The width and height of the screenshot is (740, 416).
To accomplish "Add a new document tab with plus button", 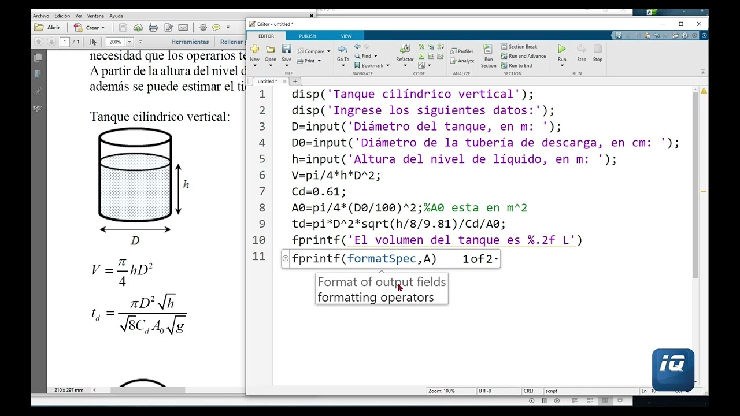I will pos(295,81).
